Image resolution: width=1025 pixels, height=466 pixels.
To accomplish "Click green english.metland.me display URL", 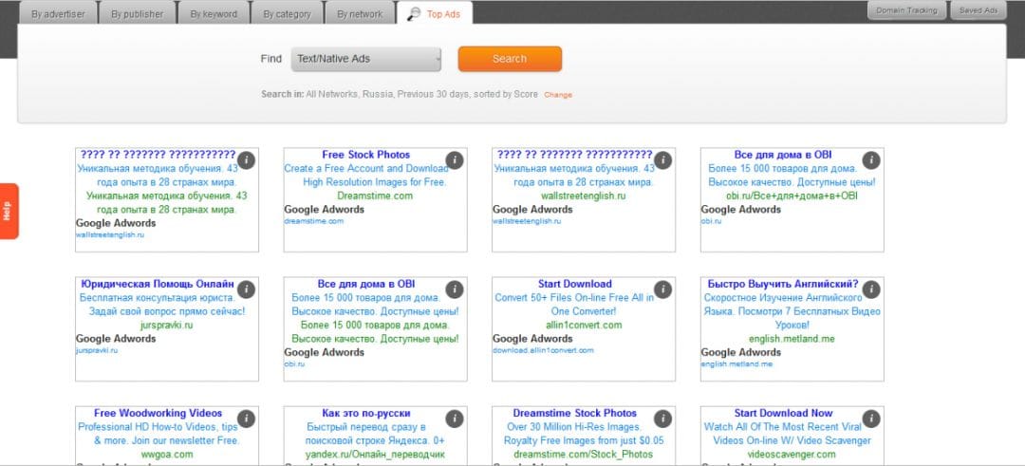I will [792, 339].
